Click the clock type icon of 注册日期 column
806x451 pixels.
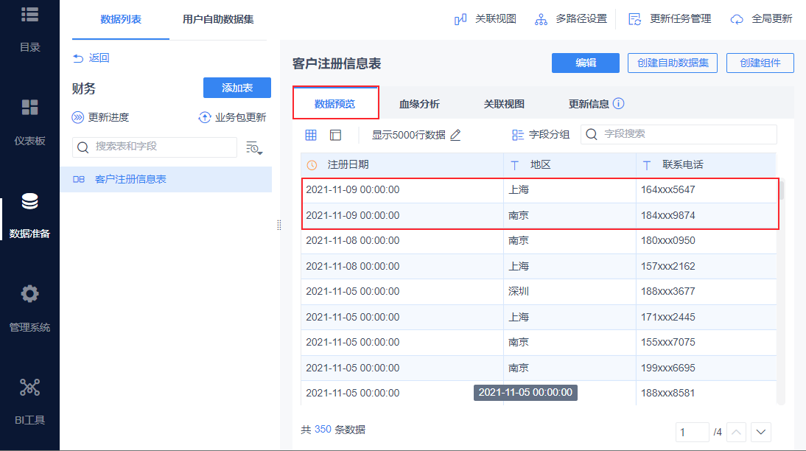(x=312, y=165)
